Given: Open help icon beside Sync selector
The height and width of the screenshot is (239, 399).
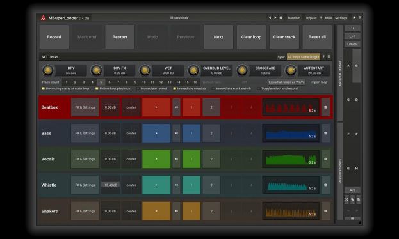Looking at the screenshot, I should tap(323, 57).
